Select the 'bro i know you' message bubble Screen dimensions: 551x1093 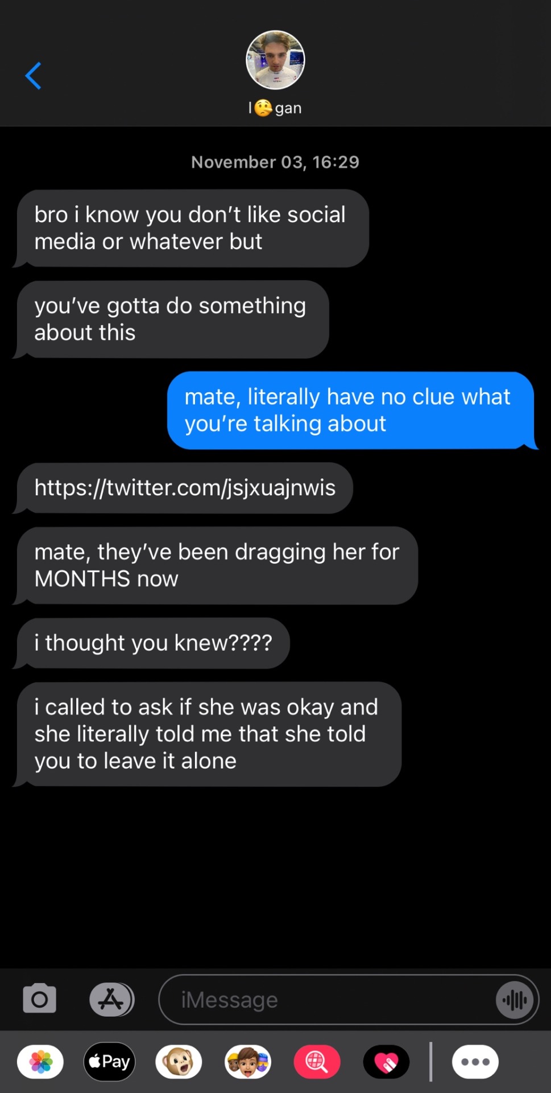[192, 228]
